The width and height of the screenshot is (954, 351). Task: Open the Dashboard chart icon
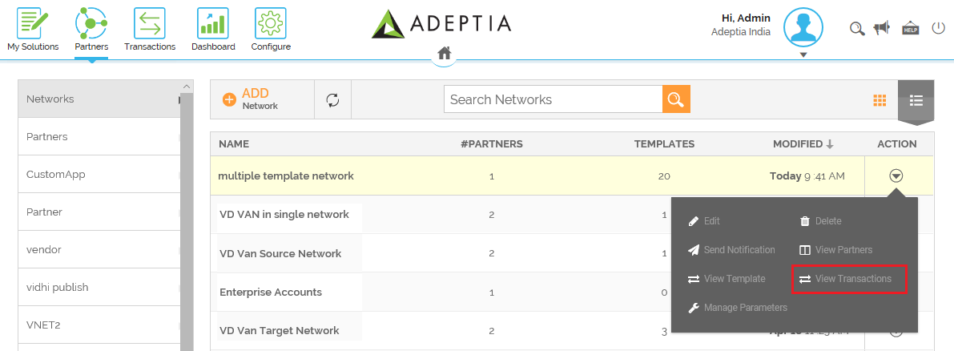(213, 23)
